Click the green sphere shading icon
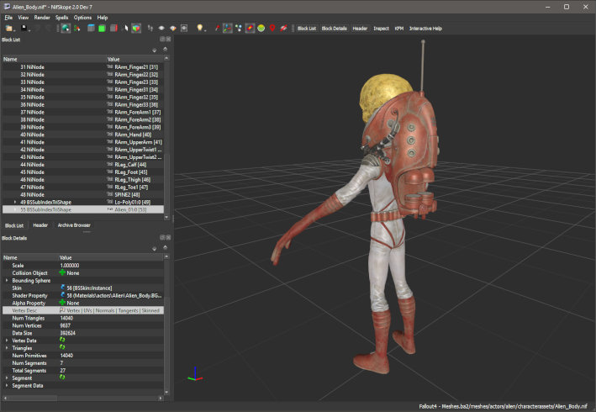This screenshot has width=596, height=412. (261, 29)
